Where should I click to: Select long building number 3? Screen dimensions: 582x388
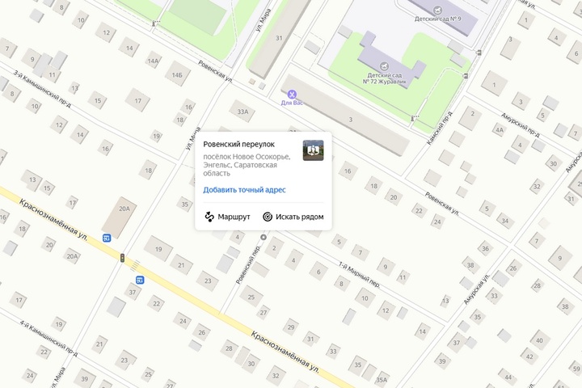pos(350,118)
